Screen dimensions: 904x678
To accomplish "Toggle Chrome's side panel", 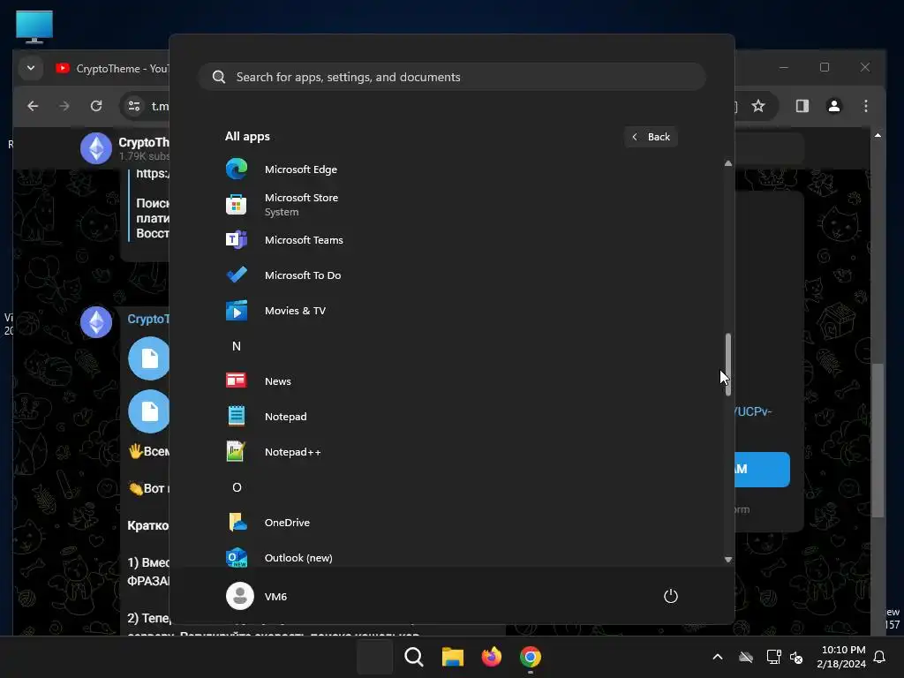I will pos(802,106).
